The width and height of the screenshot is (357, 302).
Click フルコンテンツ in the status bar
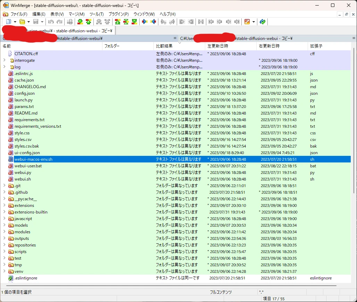[221, 292]
